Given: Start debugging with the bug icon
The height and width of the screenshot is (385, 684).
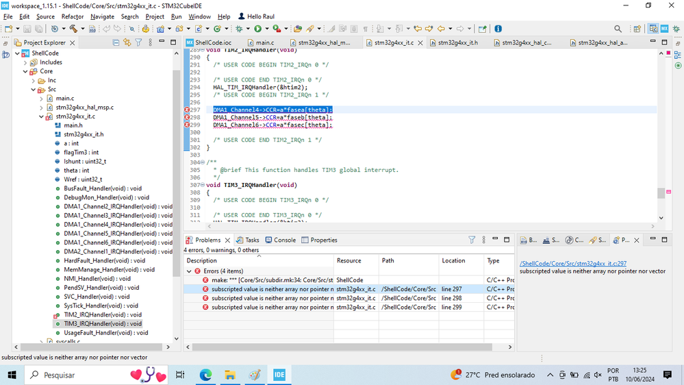Looking at the screenshot, I should coord(239,29).
